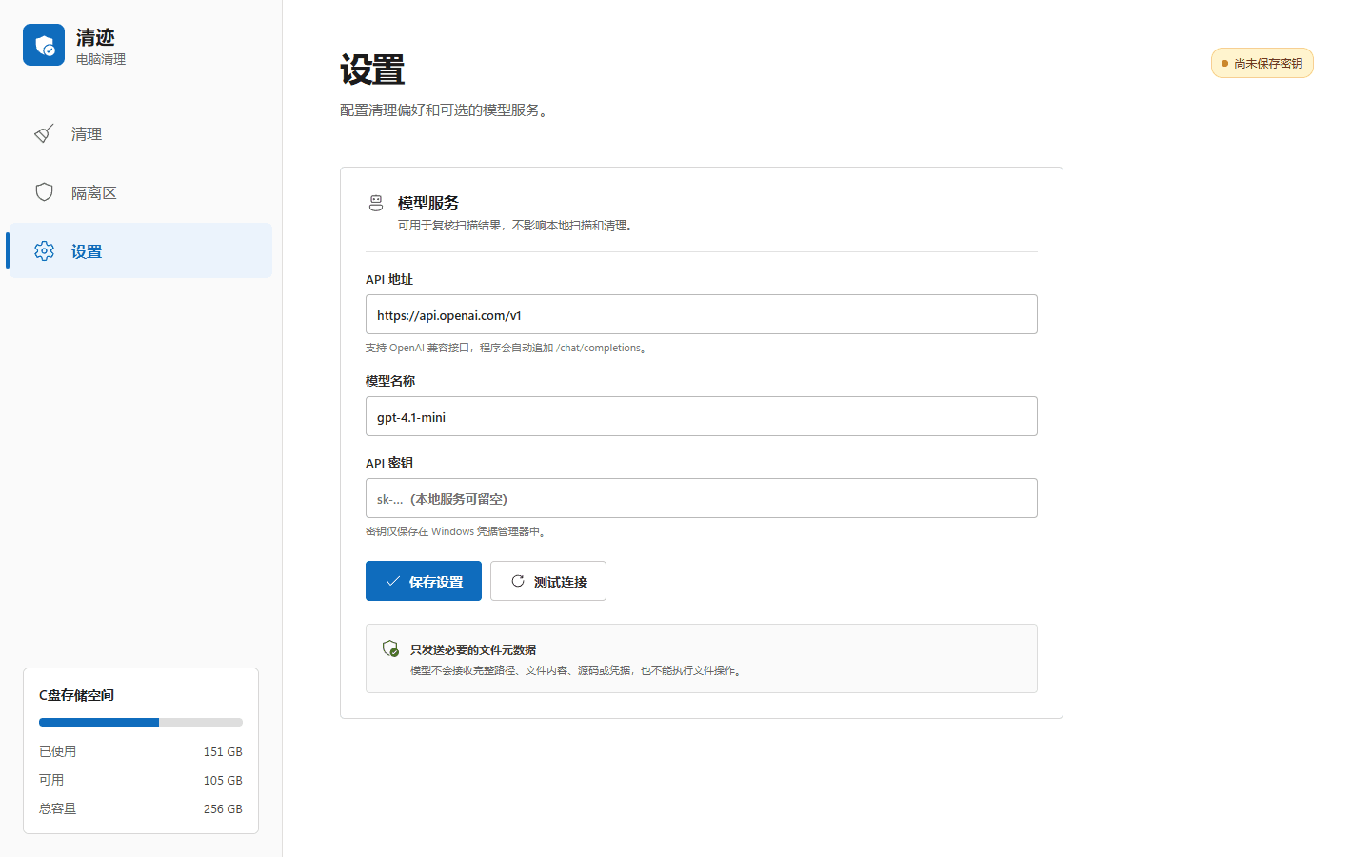1371x857 pixels.
Task: Click the 可用于复核扫描结果 description text
Action: (518, 226)
